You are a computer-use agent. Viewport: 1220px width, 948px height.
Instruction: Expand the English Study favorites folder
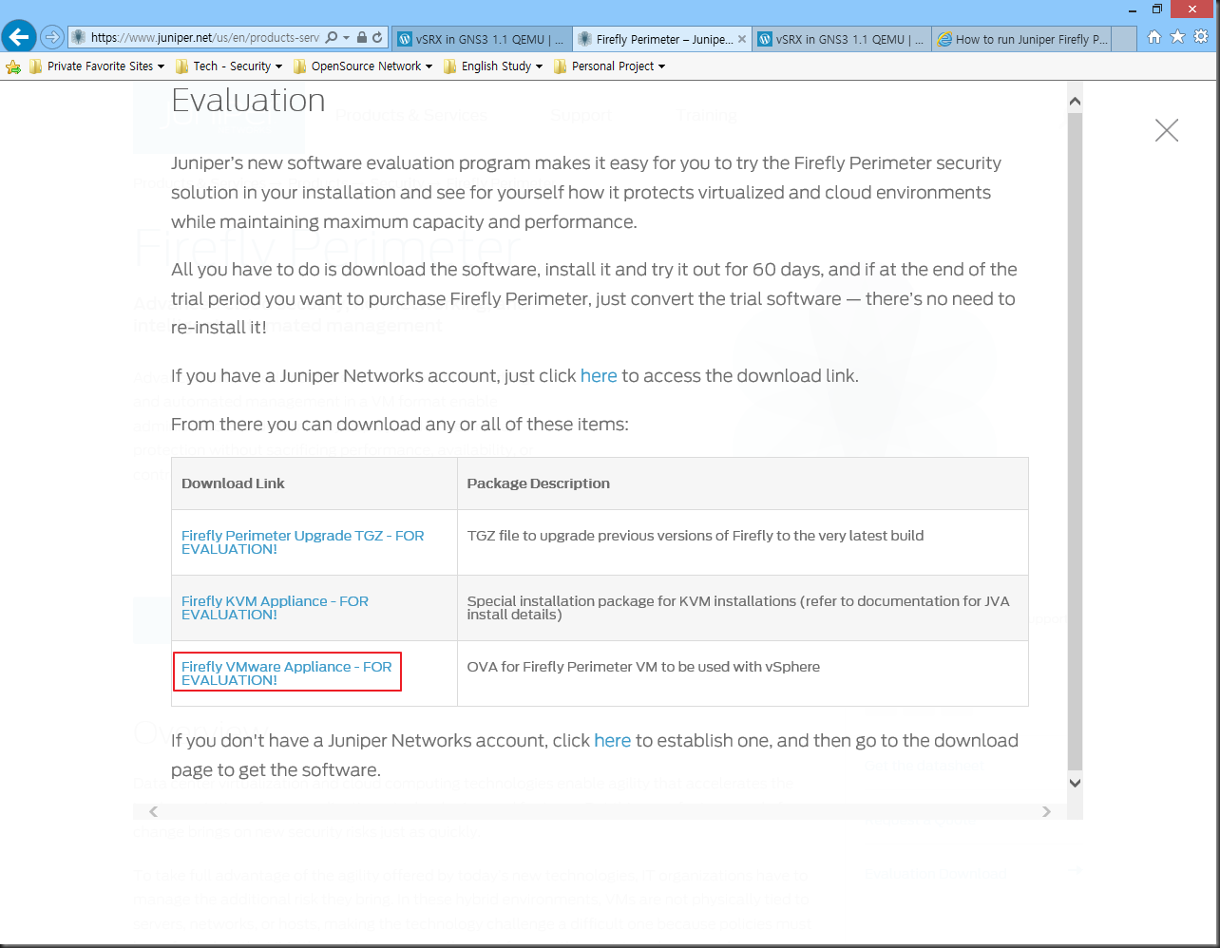point(493,66)
